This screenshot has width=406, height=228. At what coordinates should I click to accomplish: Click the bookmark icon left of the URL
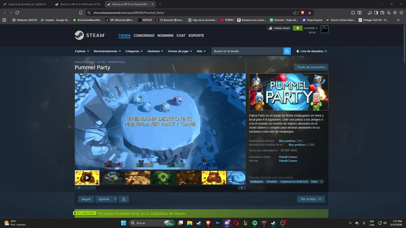coord(81,13)
